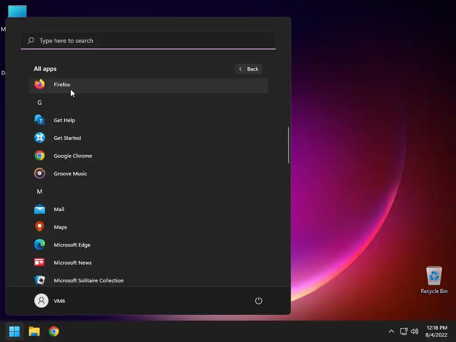Click the All apps heading
This screenshot has width=456, height=342.
[45, 69]
